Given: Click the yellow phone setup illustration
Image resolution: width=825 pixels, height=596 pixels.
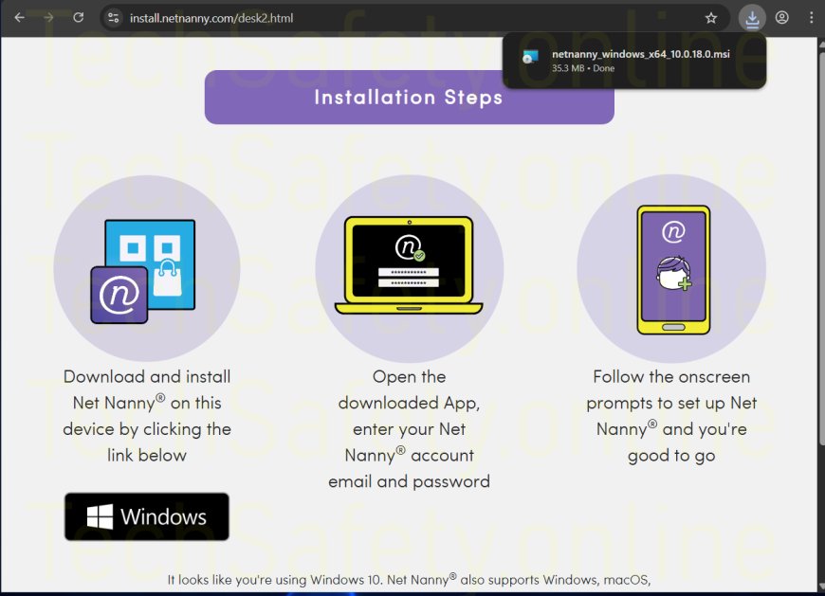Looking at the screenshot, I should [x=672, y=270].
